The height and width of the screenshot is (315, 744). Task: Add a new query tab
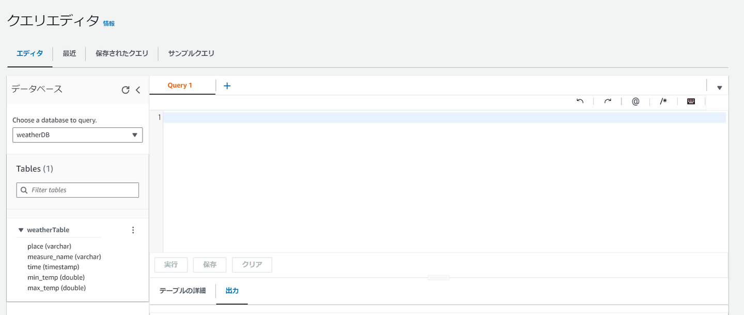click(x=227, y=86)
